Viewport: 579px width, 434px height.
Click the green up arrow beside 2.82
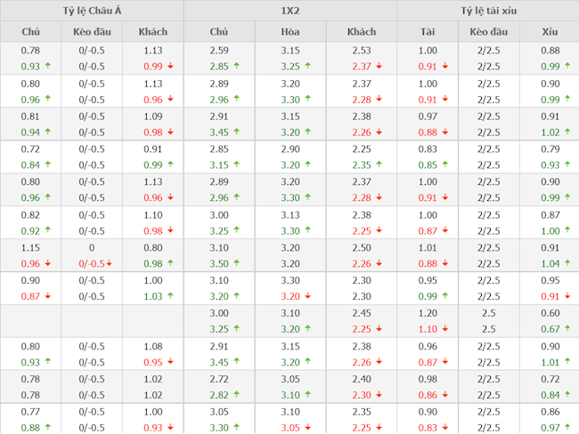pos(239,395)
